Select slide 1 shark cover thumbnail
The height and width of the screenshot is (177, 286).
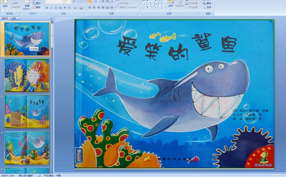(x=27, y=39)
